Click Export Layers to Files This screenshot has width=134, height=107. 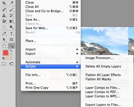pos(103,105)
